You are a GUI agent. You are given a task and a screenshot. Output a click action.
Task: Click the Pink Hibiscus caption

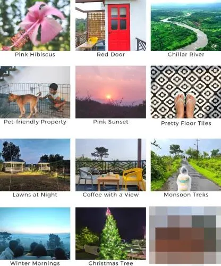35,54
